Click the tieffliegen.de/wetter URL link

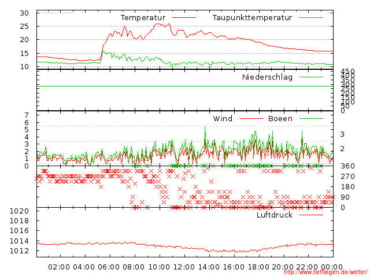(x=325, y=272)
